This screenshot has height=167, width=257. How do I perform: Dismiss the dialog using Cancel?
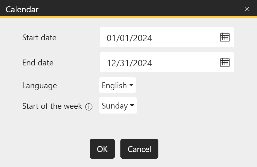139,149
